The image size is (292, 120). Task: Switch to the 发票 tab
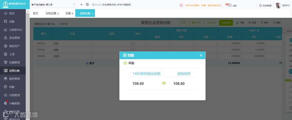68,14
